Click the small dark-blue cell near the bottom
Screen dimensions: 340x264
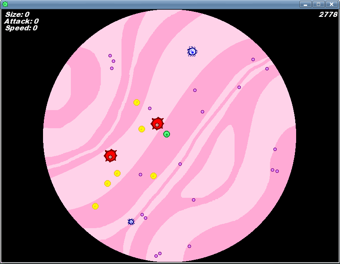click(131, 222)
